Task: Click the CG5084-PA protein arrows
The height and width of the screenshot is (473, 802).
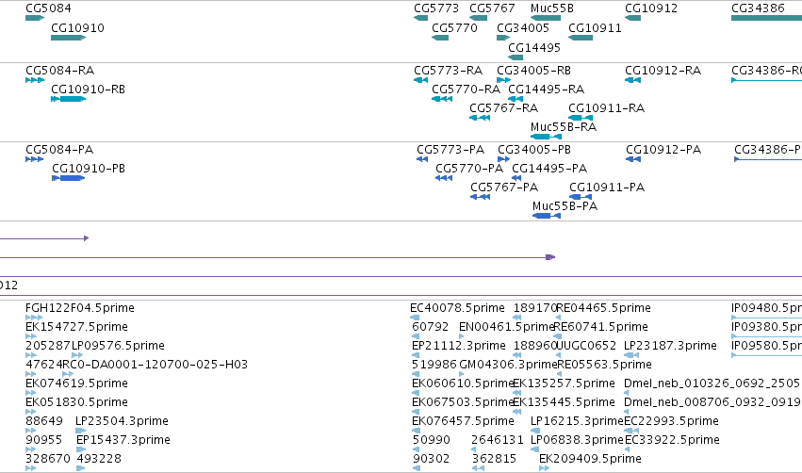Action: (x=34, y=159)
